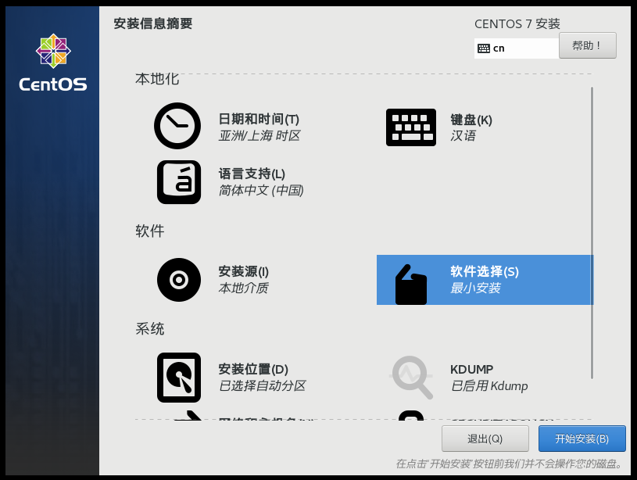Click the cn keyboard layout field
This screenshot has width=637, height=480.
(x=517, y=48)
